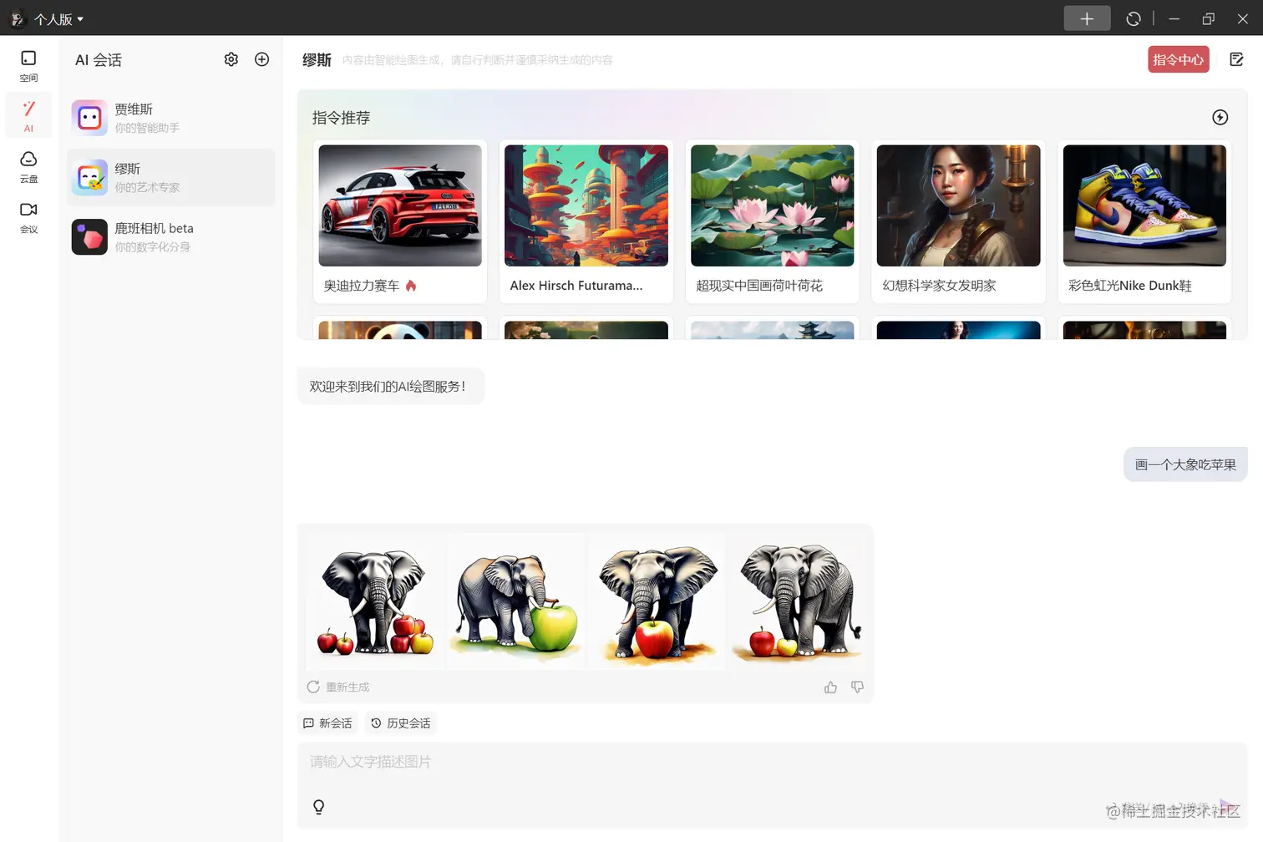Click the 缪斯 art expert avatar icon
Screen dimensions: 1263x842
(x=89, y=177)
